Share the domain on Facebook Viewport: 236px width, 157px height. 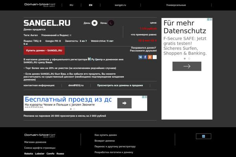145,57
